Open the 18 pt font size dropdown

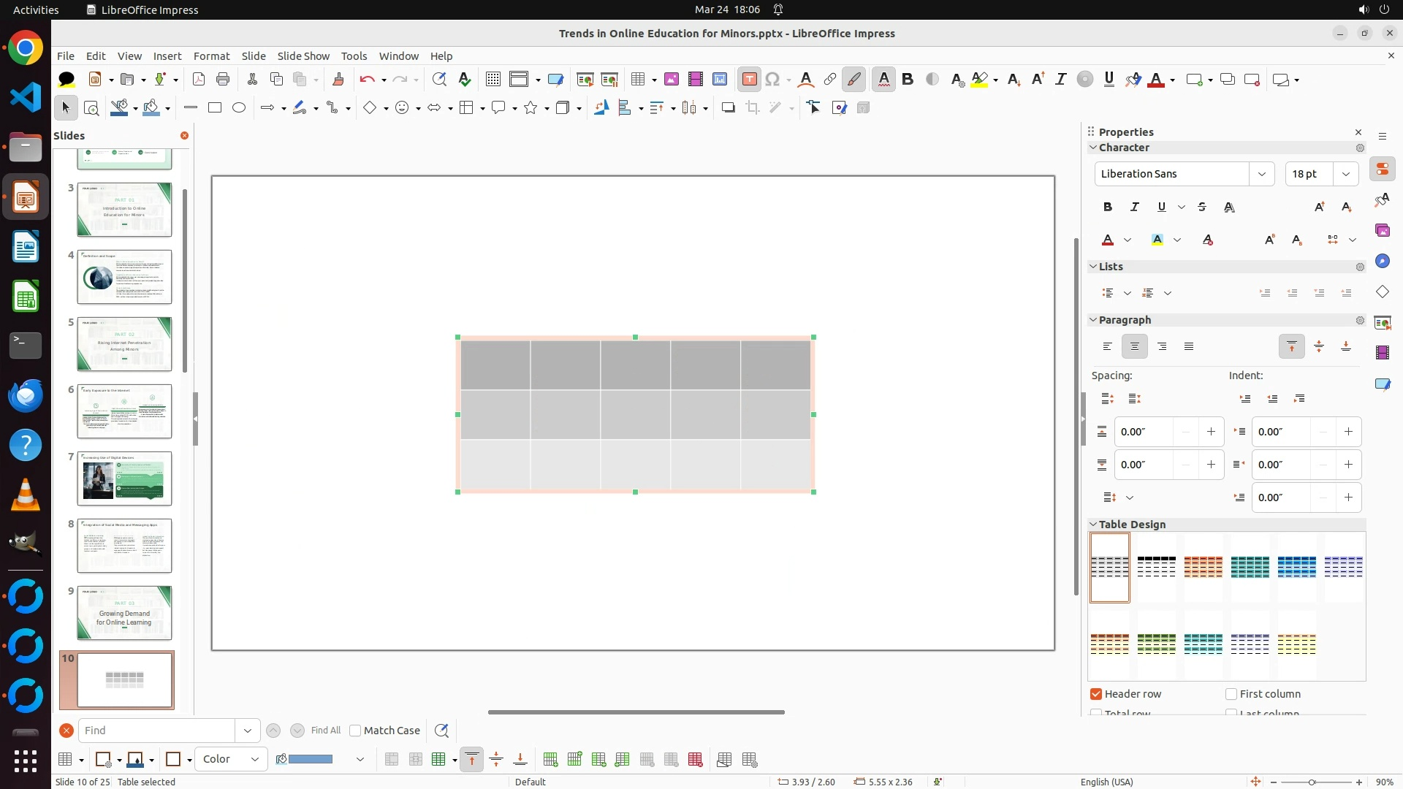(x=1345, y=174)
